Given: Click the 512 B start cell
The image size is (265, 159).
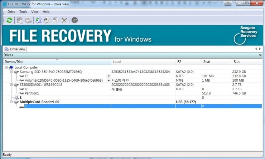Looking at the screenshot, I should 206,93.
